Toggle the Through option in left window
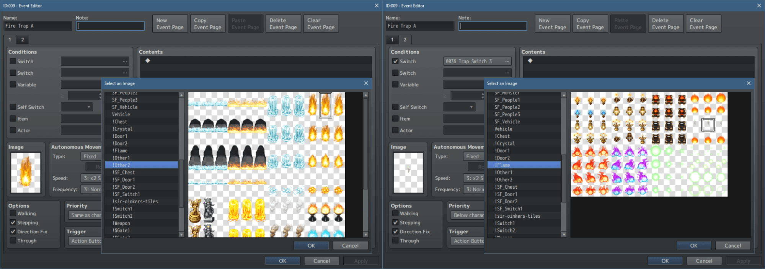The width and height of the screenshot is (765, 269). pos(13,241)
